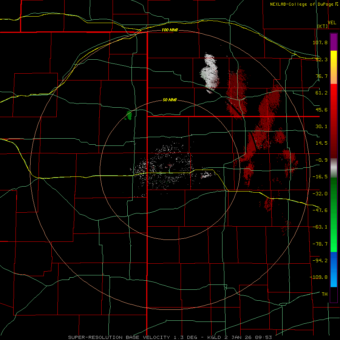The width and height of the screenshot is (340, 340).
Task: Click the gray near-zero segment of color bar
Action: point(334,168)
